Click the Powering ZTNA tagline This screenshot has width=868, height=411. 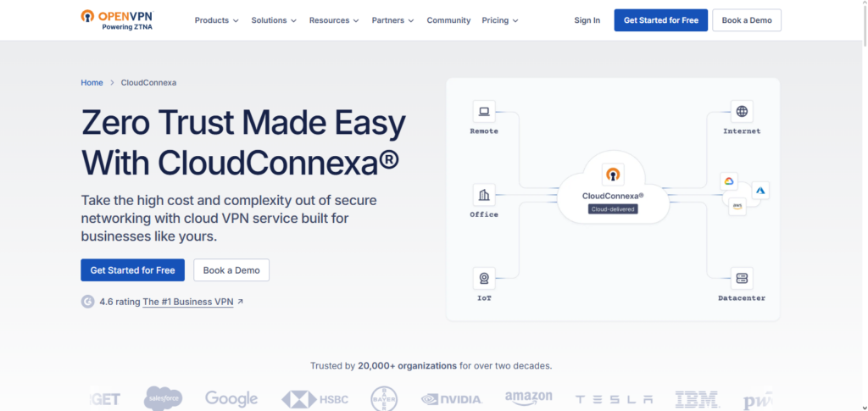127,26
